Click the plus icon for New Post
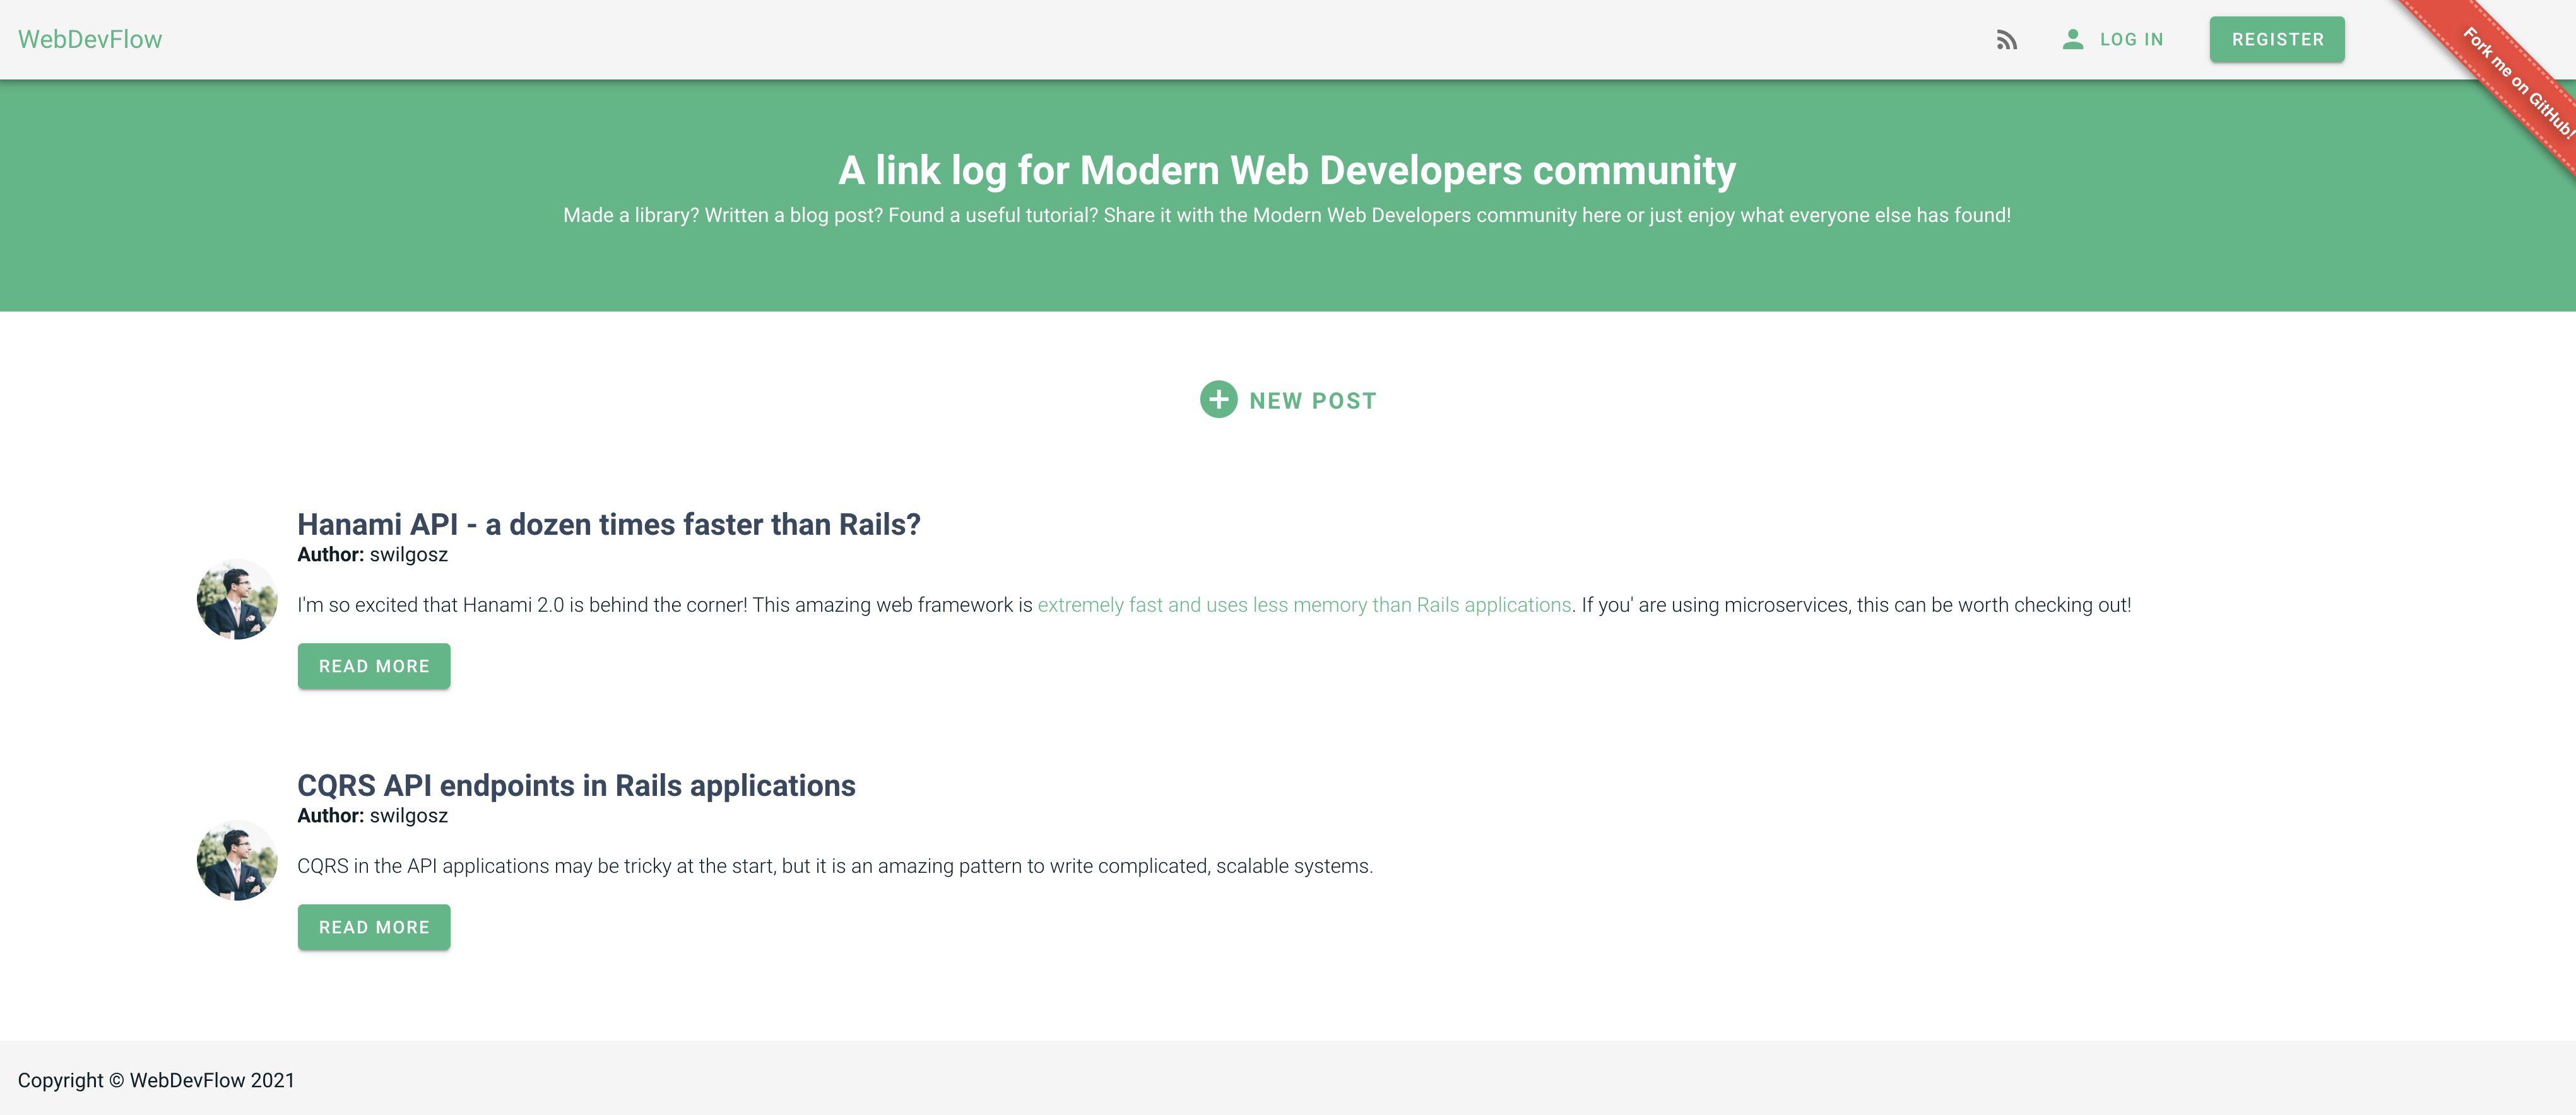 [x=1218, y=400]
